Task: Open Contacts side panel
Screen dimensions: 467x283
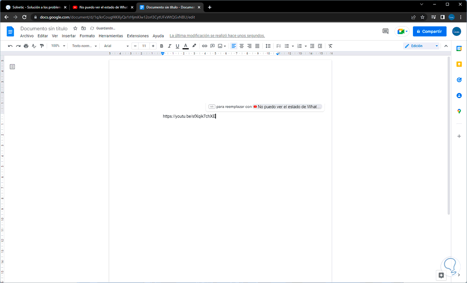Action: click(459, 95)
